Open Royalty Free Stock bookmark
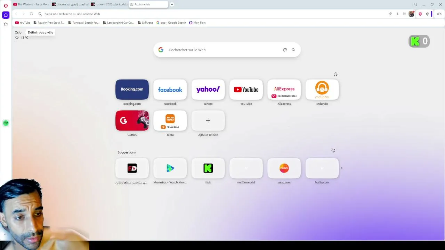Viewport: 445px width, 250px height. pos(49,23)
